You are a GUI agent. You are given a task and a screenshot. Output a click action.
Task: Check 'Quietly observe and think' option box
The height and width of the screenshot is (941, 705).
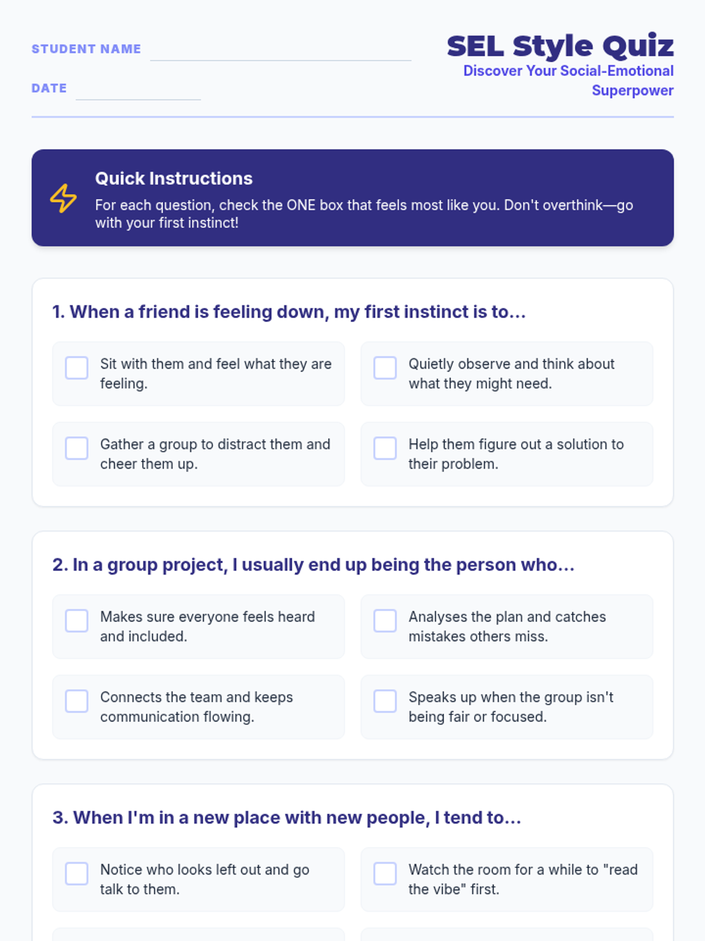pos(385,368)
